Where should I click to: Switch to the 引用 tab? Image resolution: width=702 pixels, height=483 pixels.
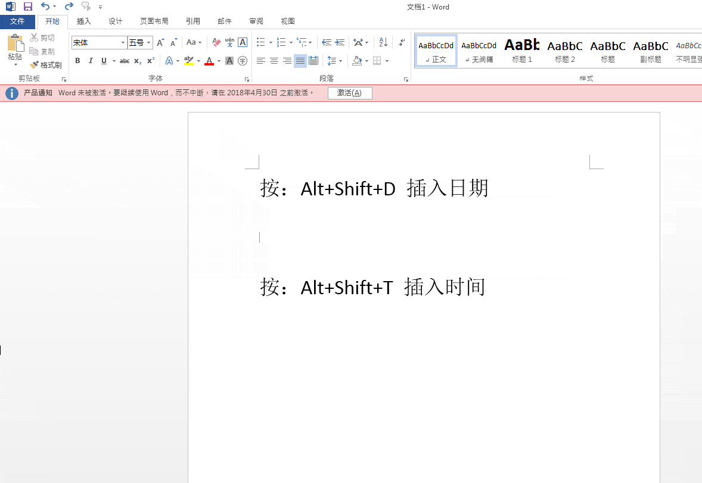pos(193,21)
